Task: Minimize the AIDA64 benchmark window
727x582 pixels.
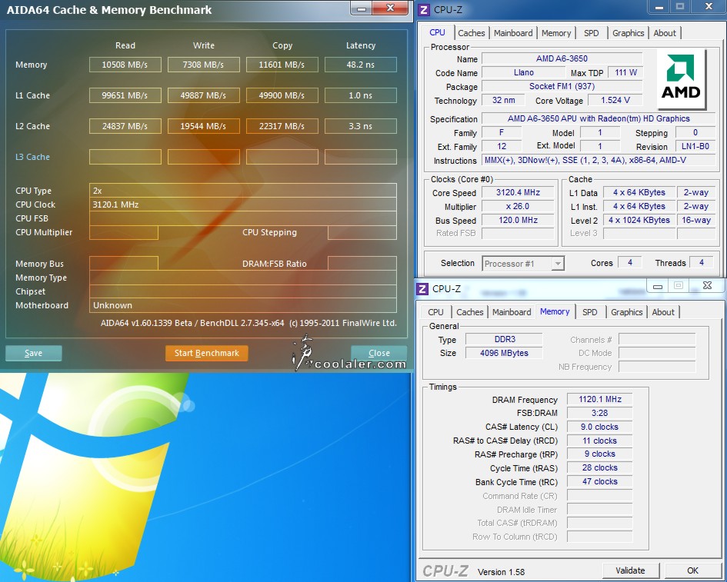Action: point(362,8)
